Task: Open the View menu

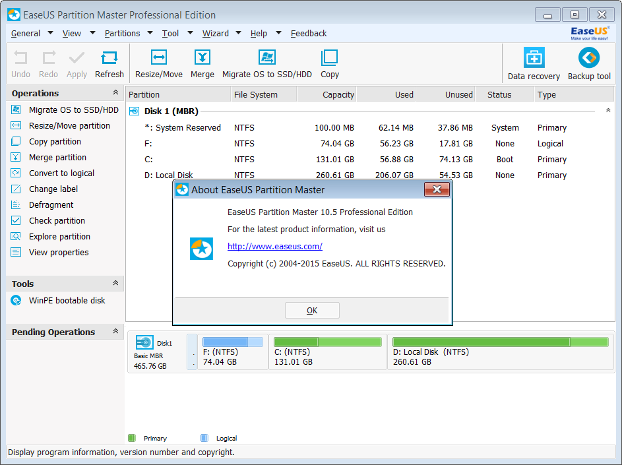Action: [72, 34]
